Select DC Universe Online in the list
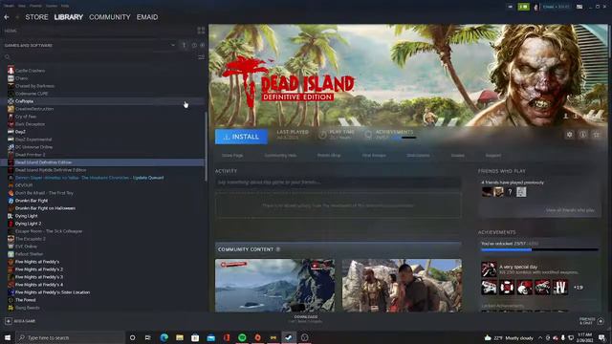612x344 pixels. [x=33, y=147]
